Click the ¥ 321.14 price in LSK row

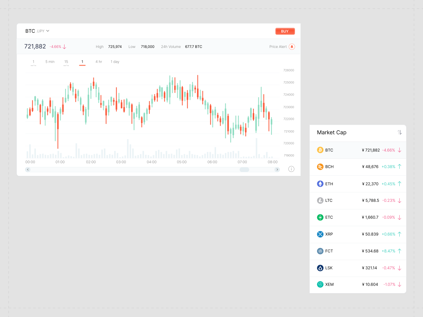tap(369, 268)
